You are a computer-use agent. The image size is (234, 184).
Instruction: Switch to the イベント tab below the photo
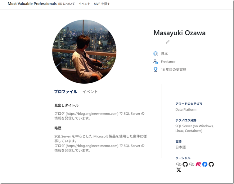click(90, 92)
